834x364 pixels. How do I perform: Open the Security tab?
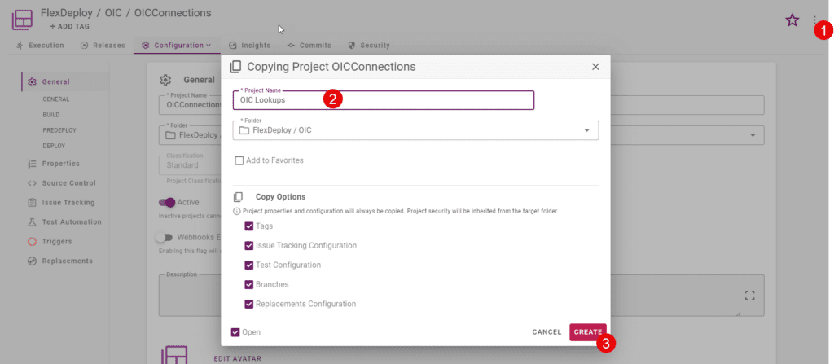click(369, 46)
